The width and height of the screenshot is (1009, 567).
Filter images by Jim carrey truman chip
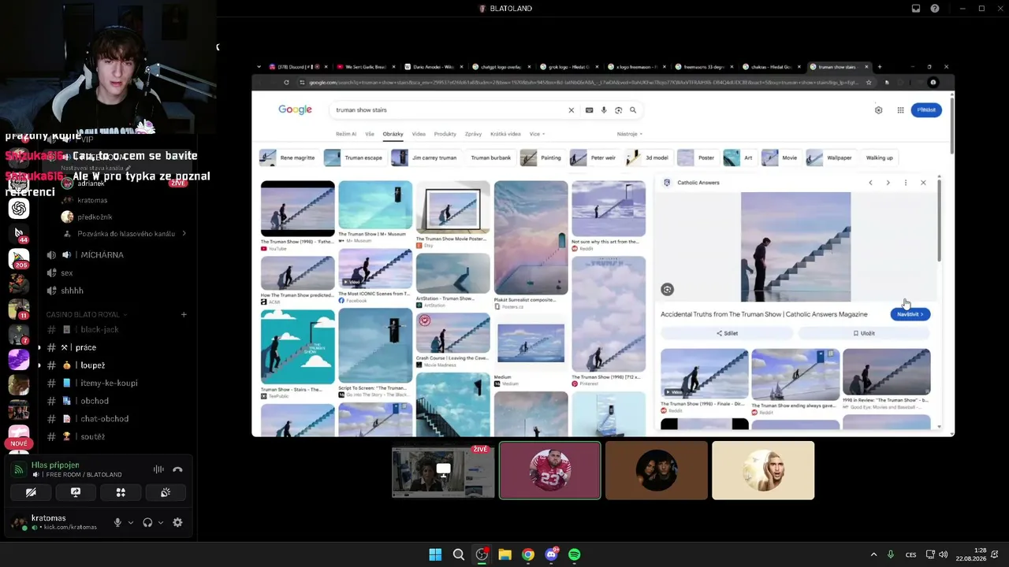point(424,157)
